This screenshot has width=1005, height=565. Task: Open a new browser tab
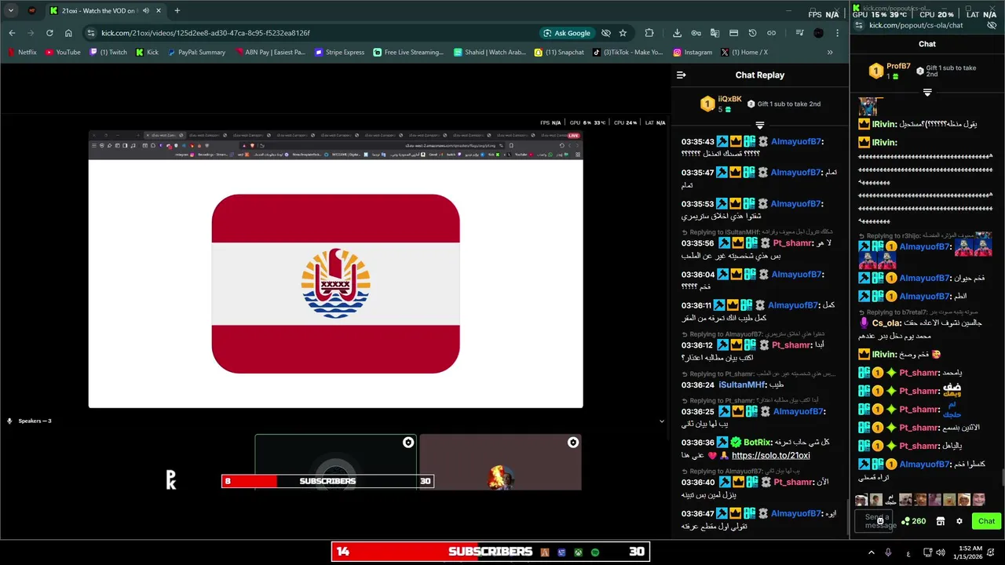177,11
